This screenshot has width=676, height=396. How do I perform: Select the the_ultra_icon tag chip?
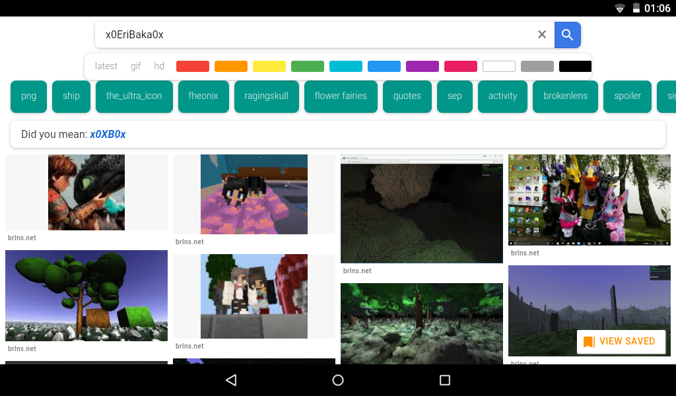point(134,96)
